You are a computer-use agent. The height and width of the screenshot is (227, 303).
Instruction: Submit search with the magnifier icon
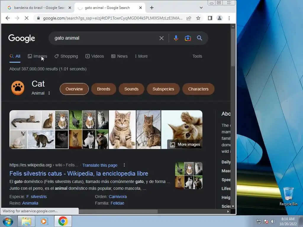tap(200, 38)
